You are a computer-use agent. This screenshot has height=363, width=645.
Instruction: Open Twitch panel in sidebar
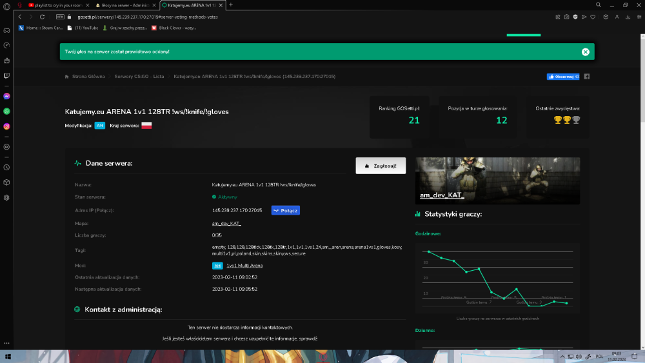pos(6,75)
